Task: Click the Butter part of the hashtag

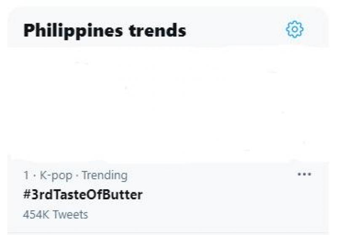Action: 126,195
